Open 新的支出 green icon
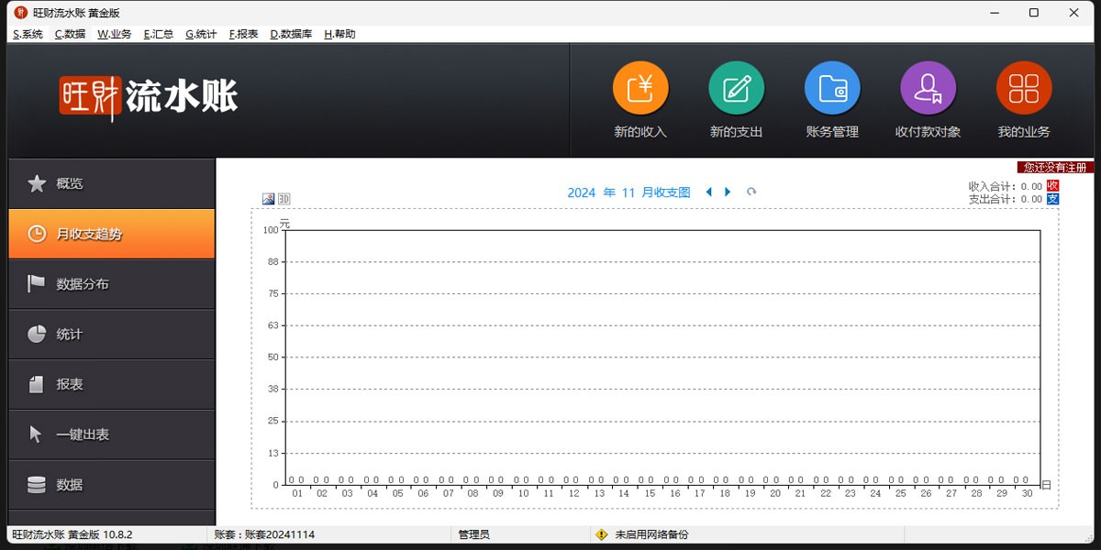 (x=737, y=89)
